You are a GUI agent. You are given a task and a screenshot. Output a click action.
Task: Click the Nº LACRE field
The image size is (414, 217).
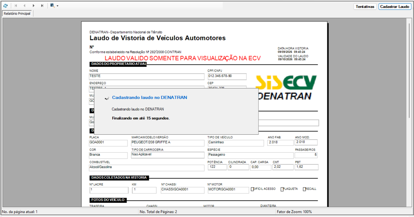point(109,190)
